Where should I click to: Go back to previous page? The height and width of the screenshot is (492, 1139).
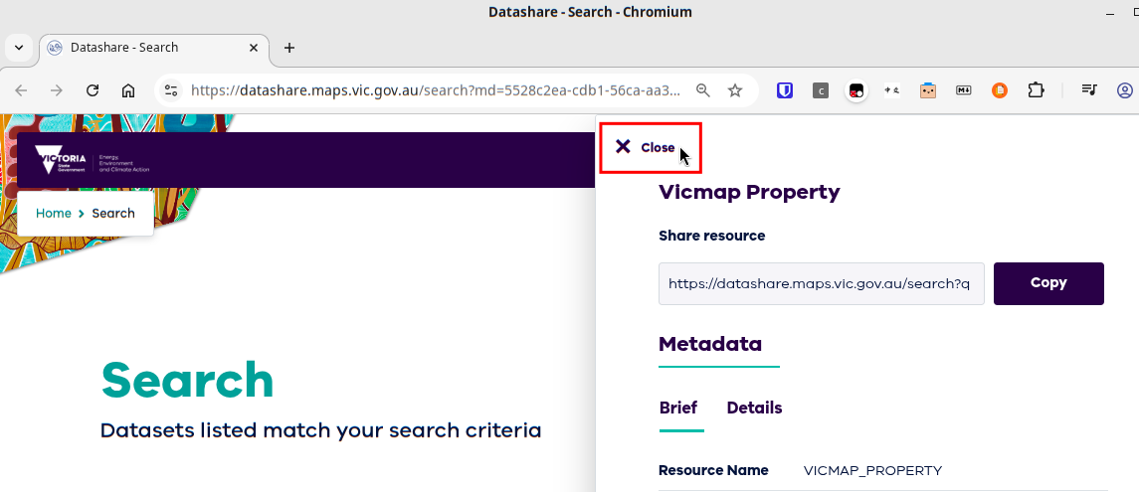point(21,90)
